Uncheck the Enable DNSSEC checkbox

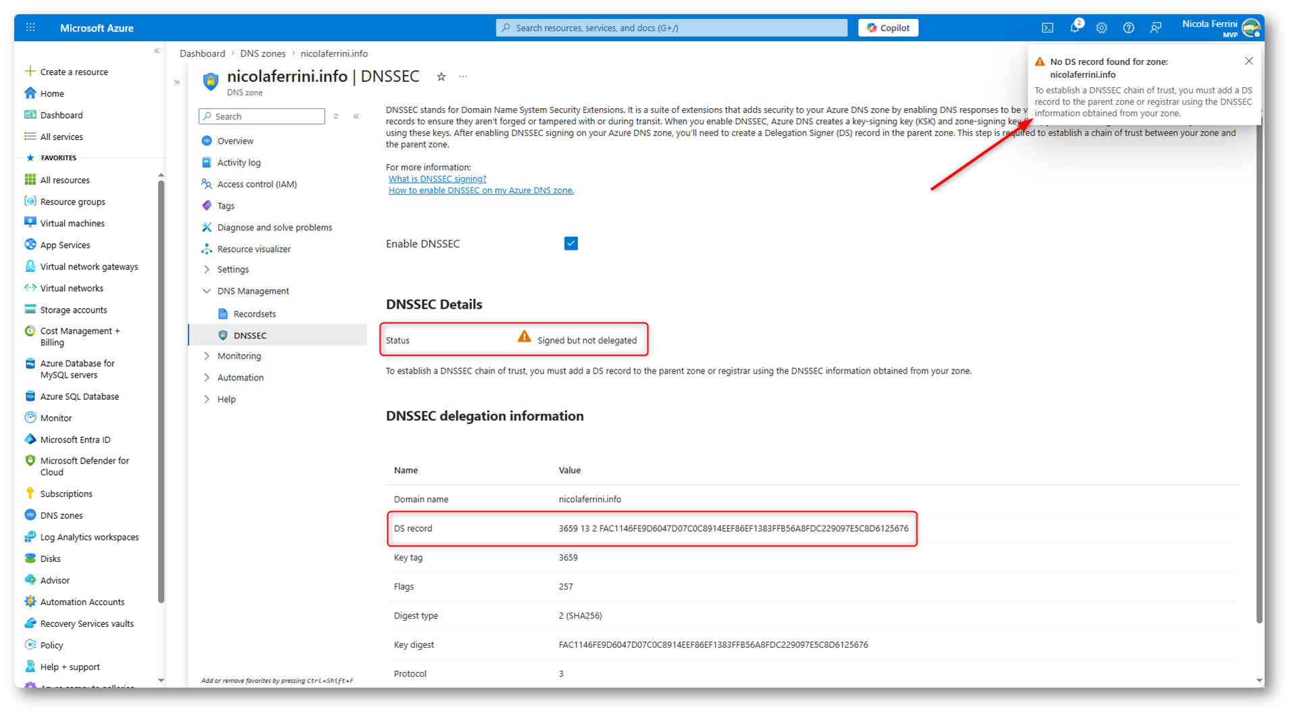pos(571,244)
